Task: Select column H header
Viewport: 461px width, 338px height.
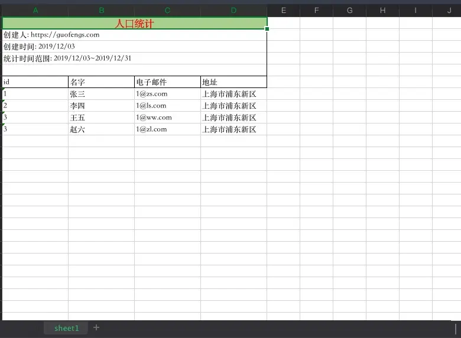Action: point(382,11)
